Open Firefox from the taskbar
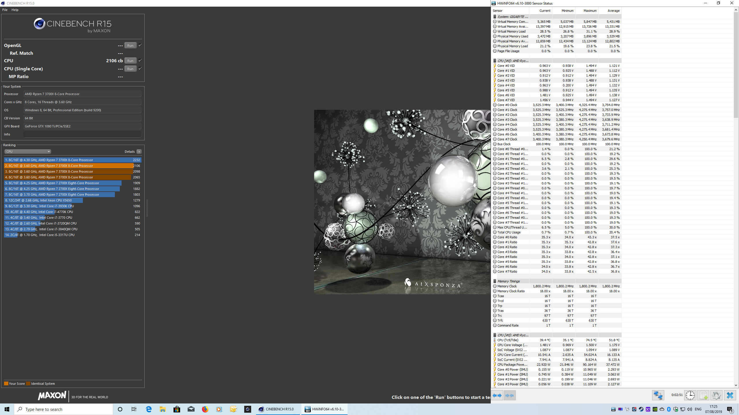 coord(205,409)
